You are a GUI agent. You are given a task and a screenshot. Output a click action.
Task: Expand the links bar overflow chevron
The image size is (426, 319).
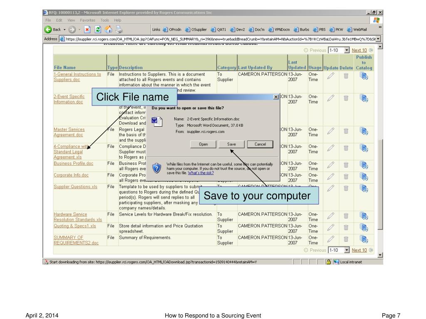tap(380, 27)
